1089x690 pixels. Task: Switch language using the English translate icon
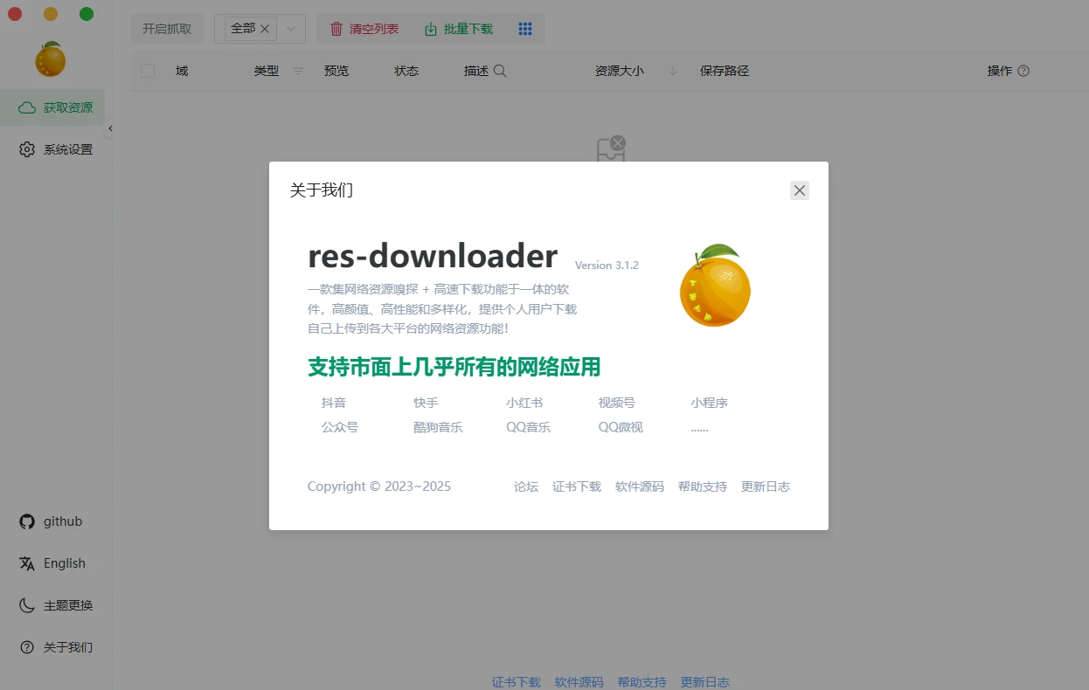(26, 563)
